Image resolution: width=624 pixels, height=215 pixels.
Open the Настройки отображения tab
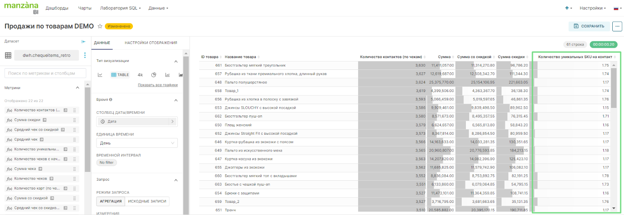point(151,43)
